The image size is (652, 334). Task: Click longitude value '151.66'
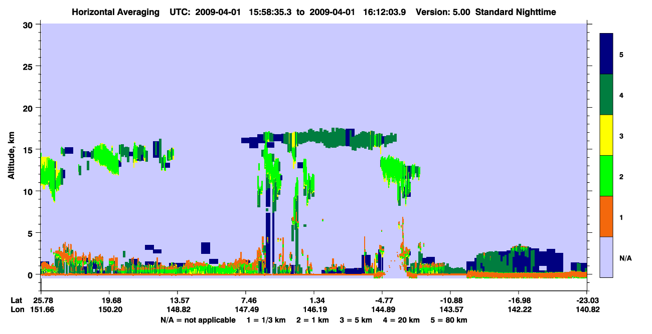tap(41, 310)
